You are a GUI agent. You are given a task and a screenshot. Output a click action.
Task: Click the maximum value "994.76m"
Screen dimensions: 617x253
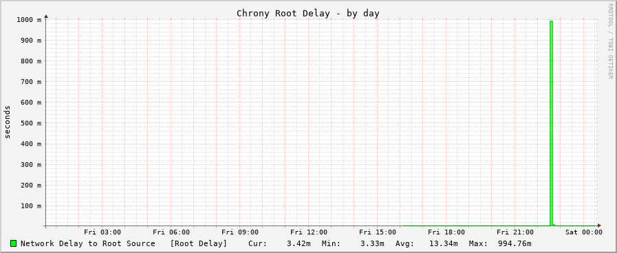515,243
